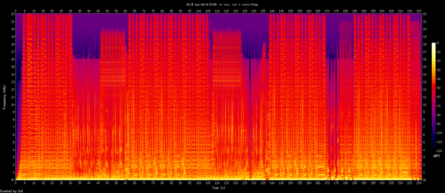Click the '-40' color scale label

tap(439, 79)
